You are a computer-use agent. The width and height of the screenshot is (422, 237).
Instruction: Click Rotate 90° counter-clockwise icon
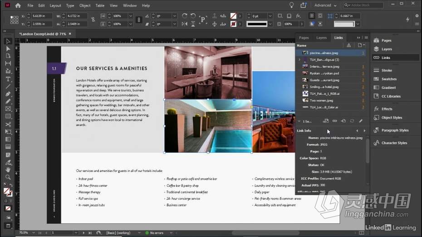(x=193, y=16)
